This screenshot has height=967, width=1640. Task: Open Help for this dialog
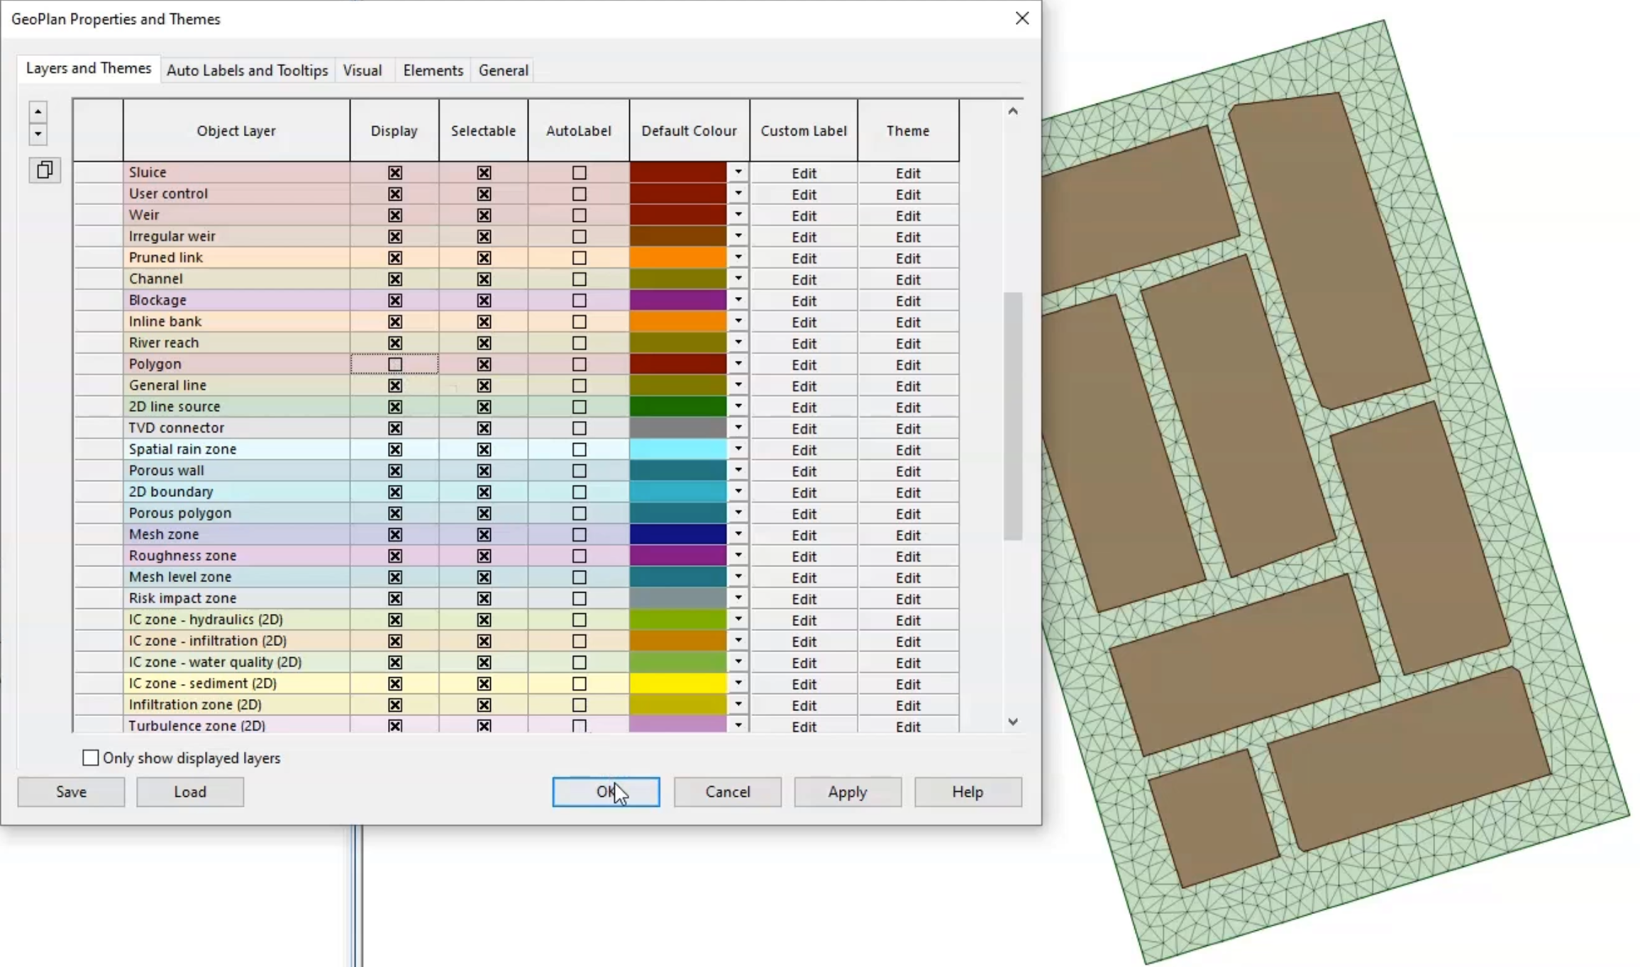(968, 792)
